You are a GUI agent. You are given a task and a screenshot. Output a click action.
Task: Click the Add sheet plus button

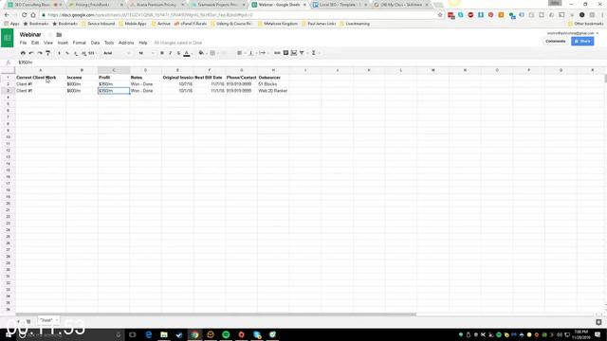click(18, 321)
